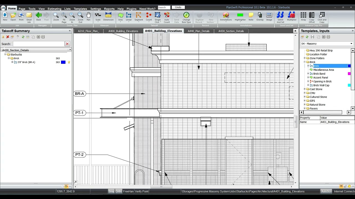Insert an Image annotation
The width and height of the screenshot is (355, 199).
tap(269, 17)
